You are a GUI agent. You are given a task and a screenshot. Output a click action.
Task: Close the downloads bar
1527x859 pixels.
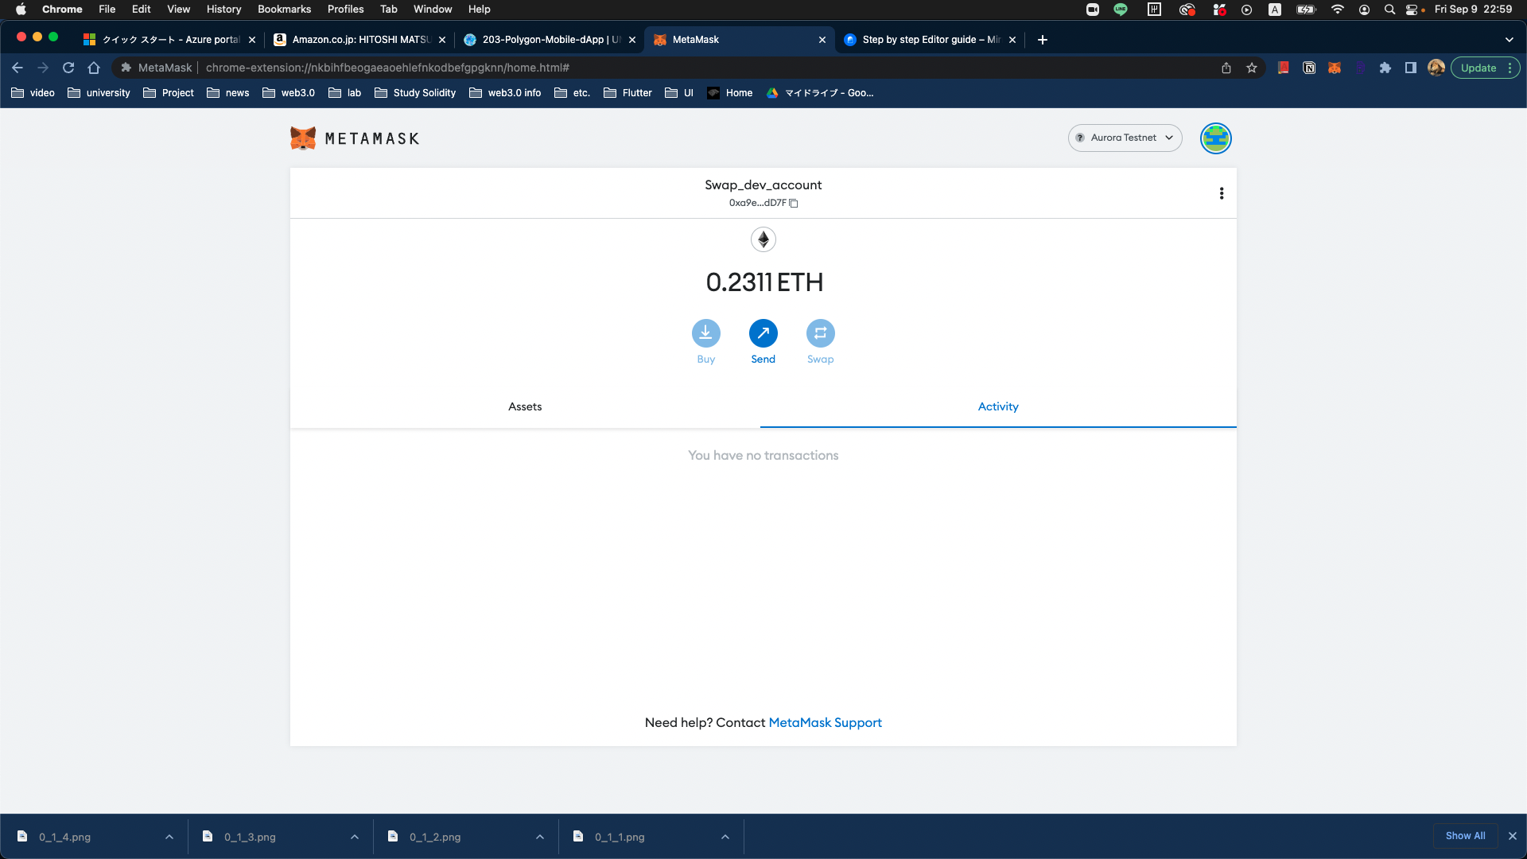click(1513, 836)
